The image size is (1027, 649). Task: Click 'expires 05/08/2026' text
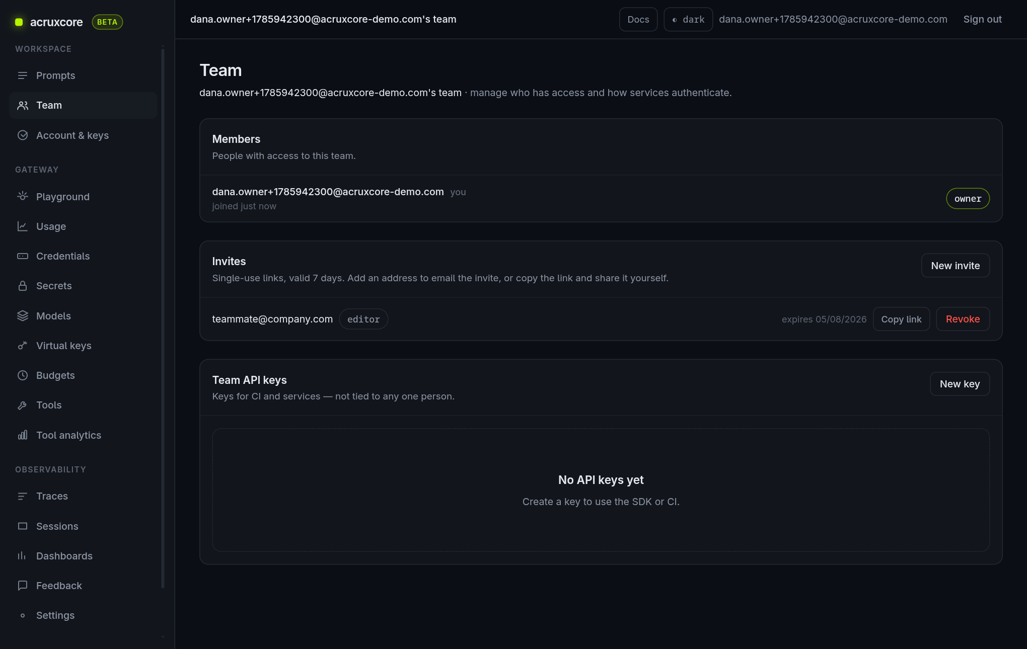[x=824, y=319]
